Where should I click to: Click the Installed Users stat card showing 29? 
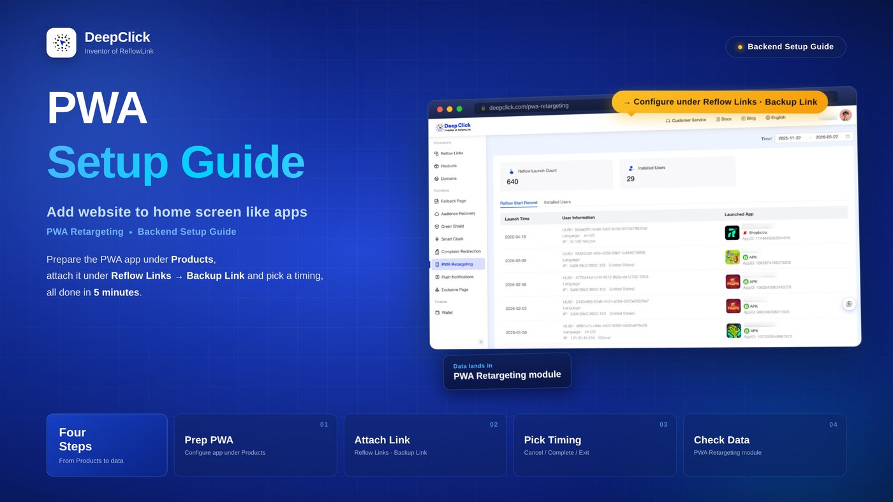[677, 172]
